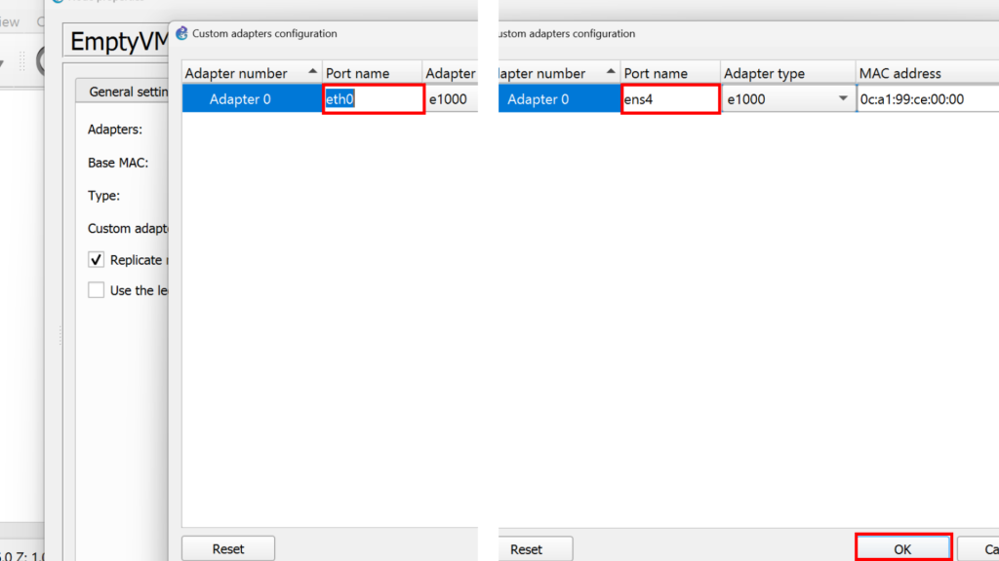The height and width of the screenshot is (561, 999).
Task: Click the GNS3 icon in Custom adapters title bar
Action: tap(181, 33)
